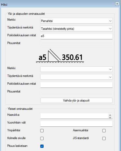The image size is (121, 151).
Task: Click the lower empty Poikkileikkauksen mitat field
Action: point(76,85)
